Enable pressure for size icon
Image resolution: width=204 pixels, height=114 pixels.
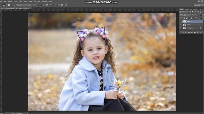click(66, 5)
